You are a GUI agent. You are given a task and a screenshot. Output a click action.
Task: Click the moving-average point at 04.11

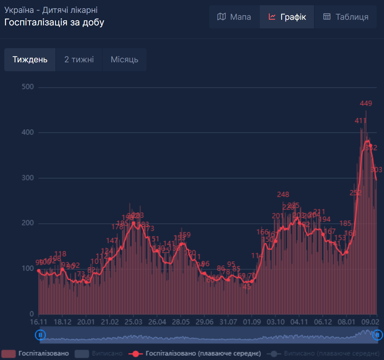(x=299, y=223)
